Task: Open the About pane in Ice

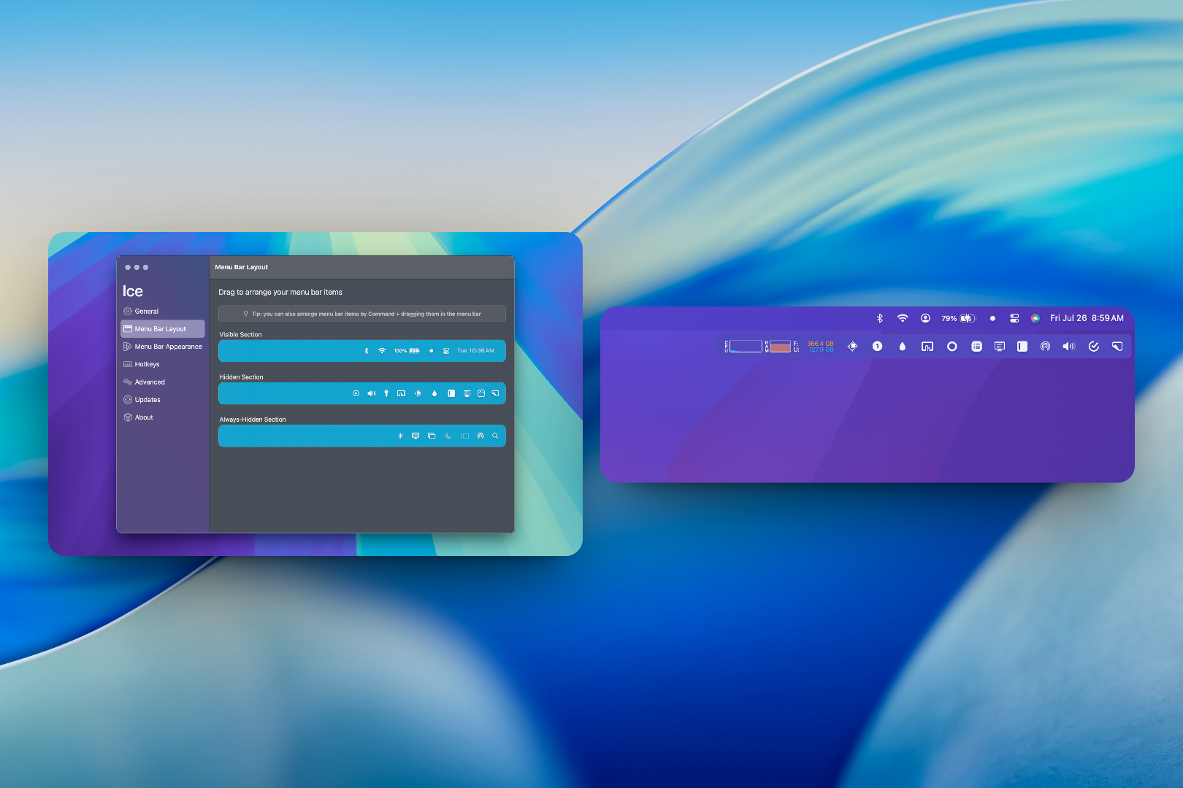Action: (144, 417)
